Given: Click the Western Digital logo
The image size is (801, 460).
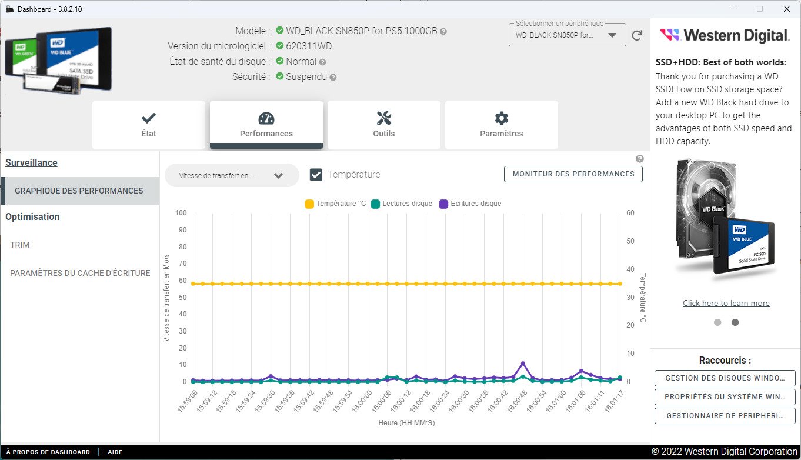Looking at the screenshot, I should (x=725, y=35).
